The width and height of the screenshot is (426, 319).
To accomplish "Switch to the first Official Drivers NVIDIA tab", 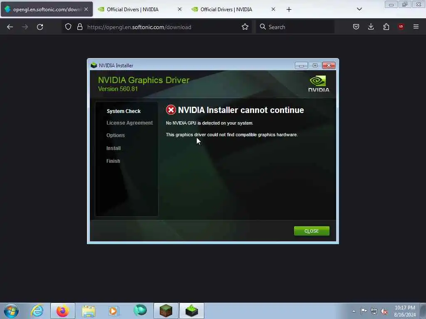I will pos(132,9).
